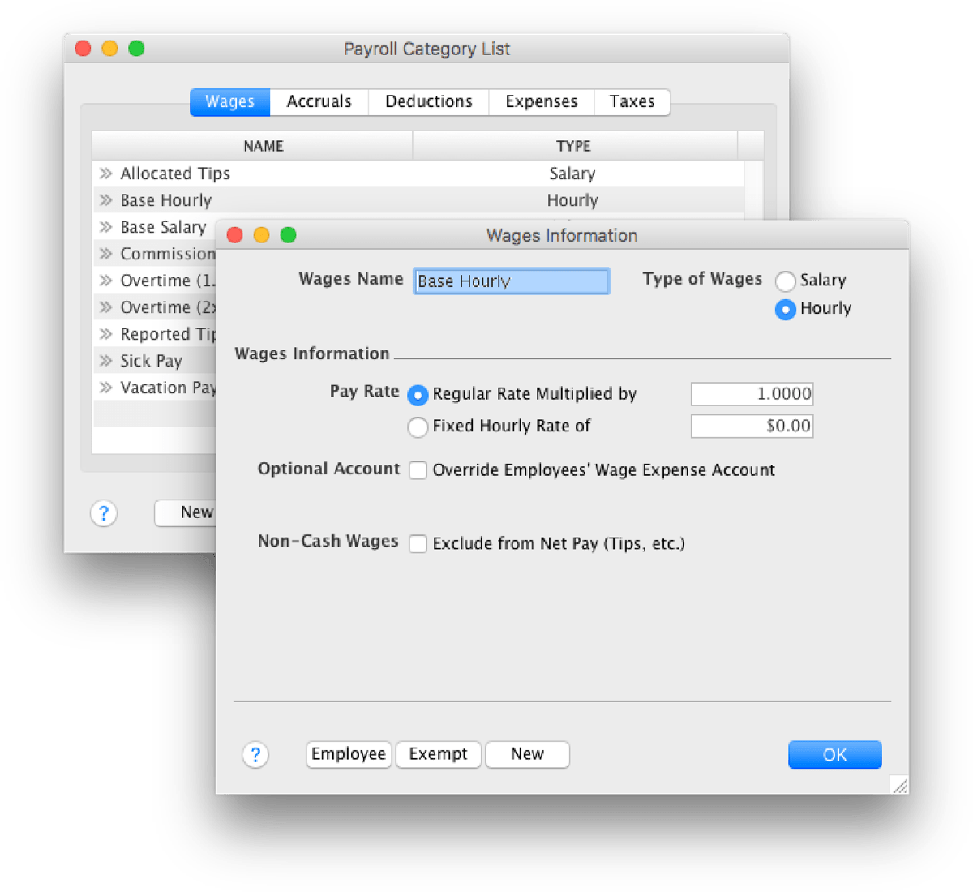Switch to the Accruals tab
This screenshot has height=892, width=973.
[x=319, y=101]
